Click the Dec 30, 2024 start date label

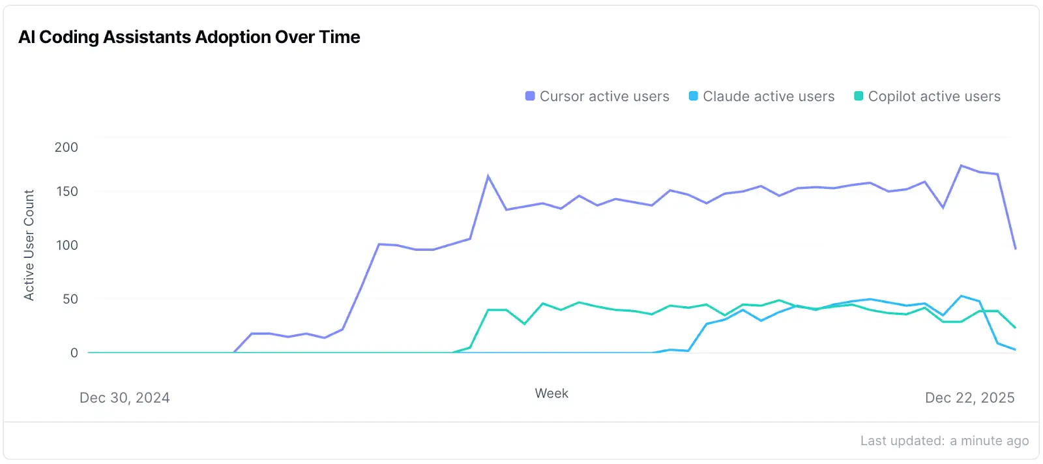125,398
